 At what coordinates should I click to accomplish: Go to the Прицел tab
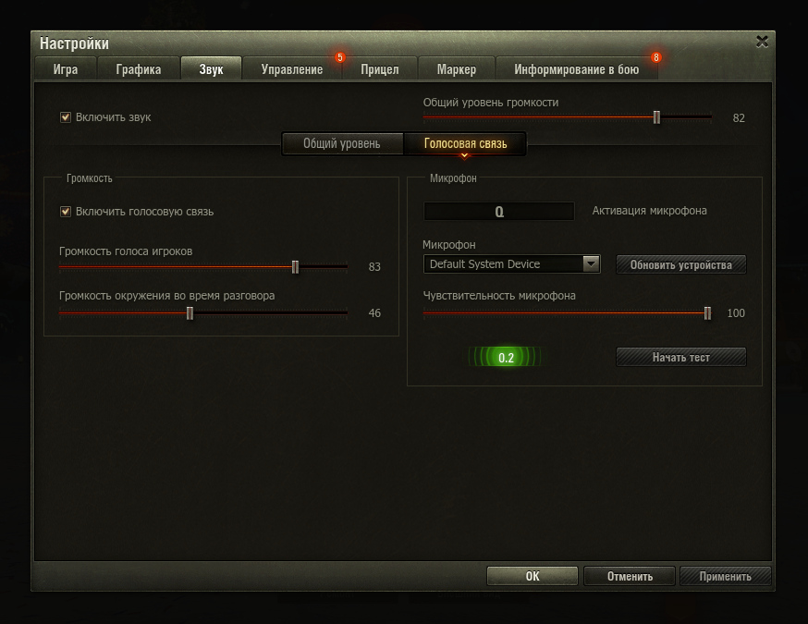tap(379, 69)
